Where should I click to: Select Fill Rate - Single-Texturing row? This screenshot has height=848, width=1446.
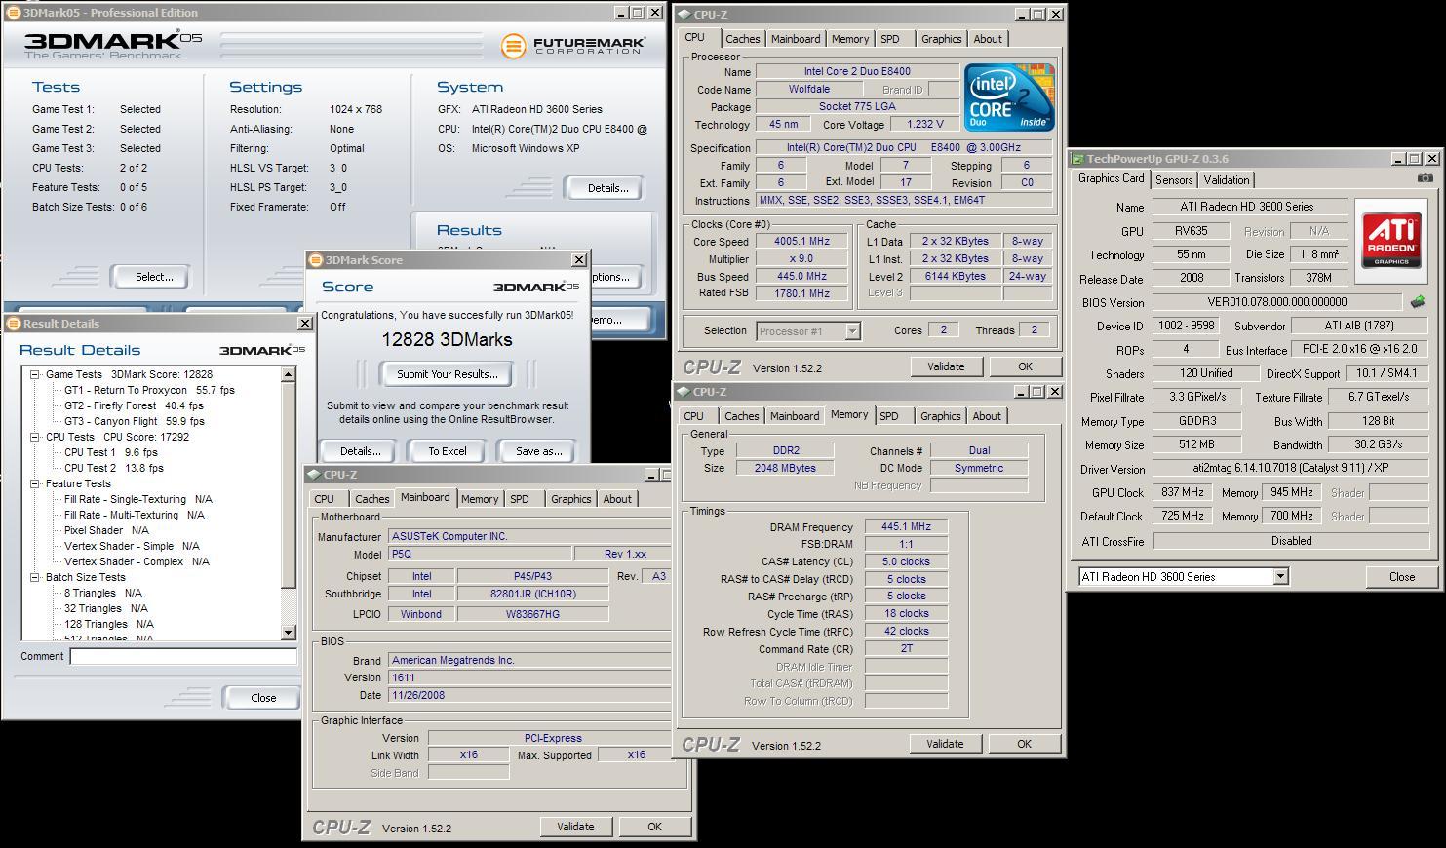coord(137,499)
